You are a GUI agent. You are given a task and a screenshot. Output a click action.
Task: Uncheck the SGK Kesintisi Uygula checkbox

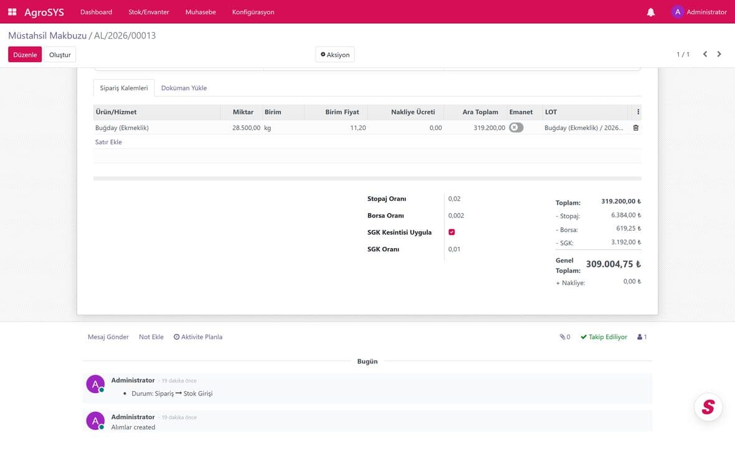[452, 232]
